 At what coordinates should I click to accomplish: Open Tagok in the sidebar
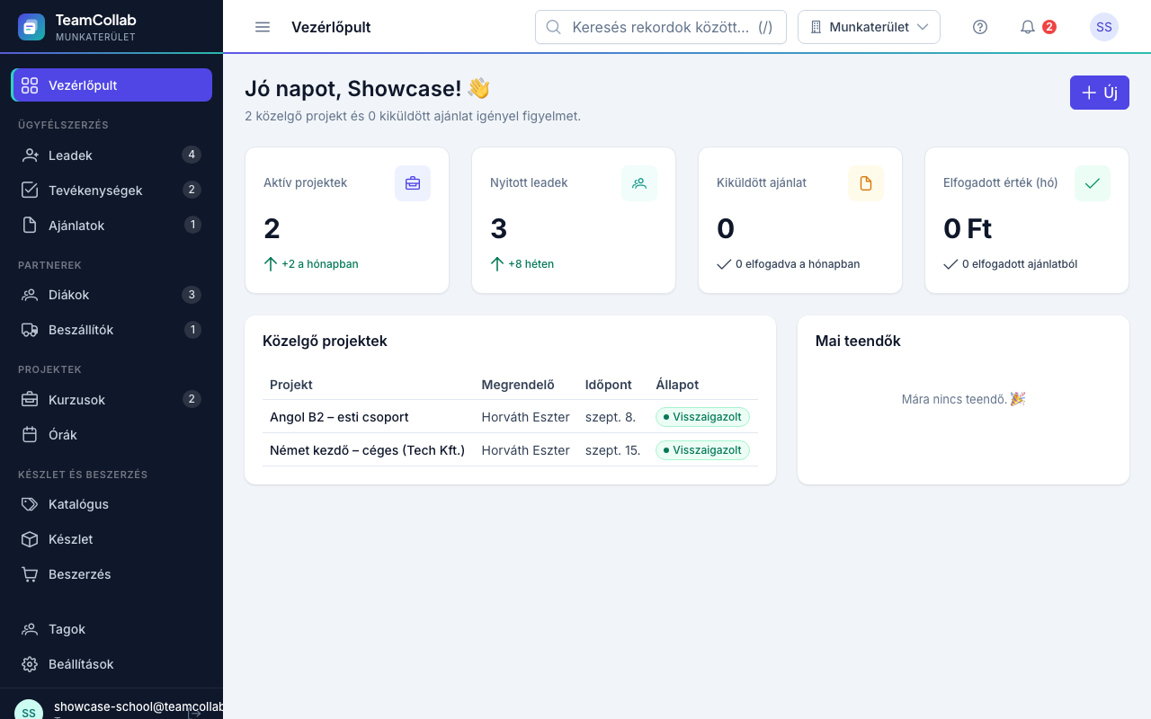pyautogui.click(x=112, y=629)
